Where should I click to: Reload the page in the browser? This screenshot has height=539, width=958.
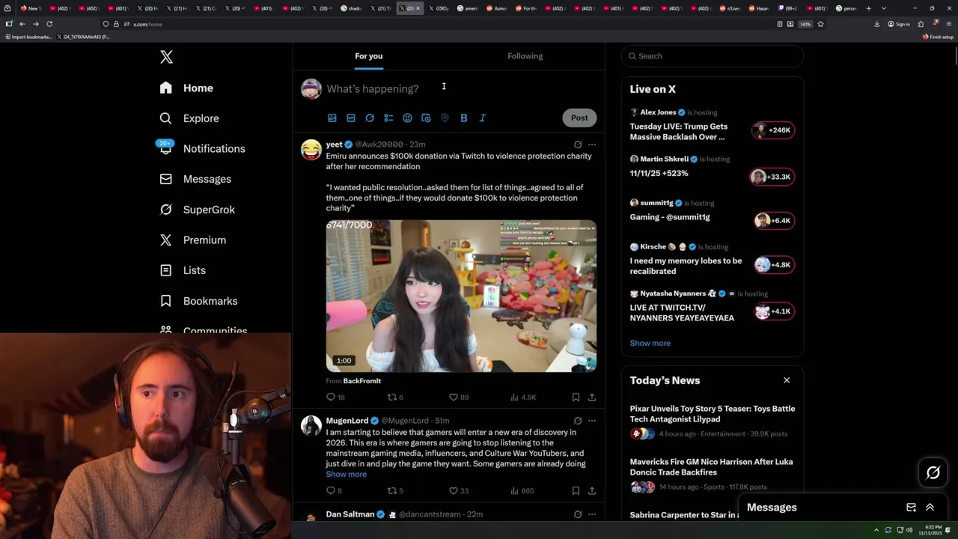coord(49,24)
